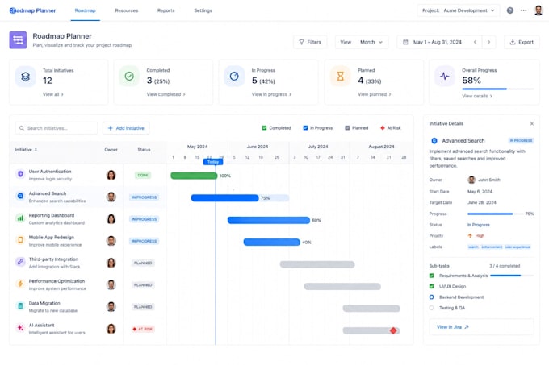Switch to the Settings tab
This screenshot has height=365, width=549.
(x=203, y=10)
